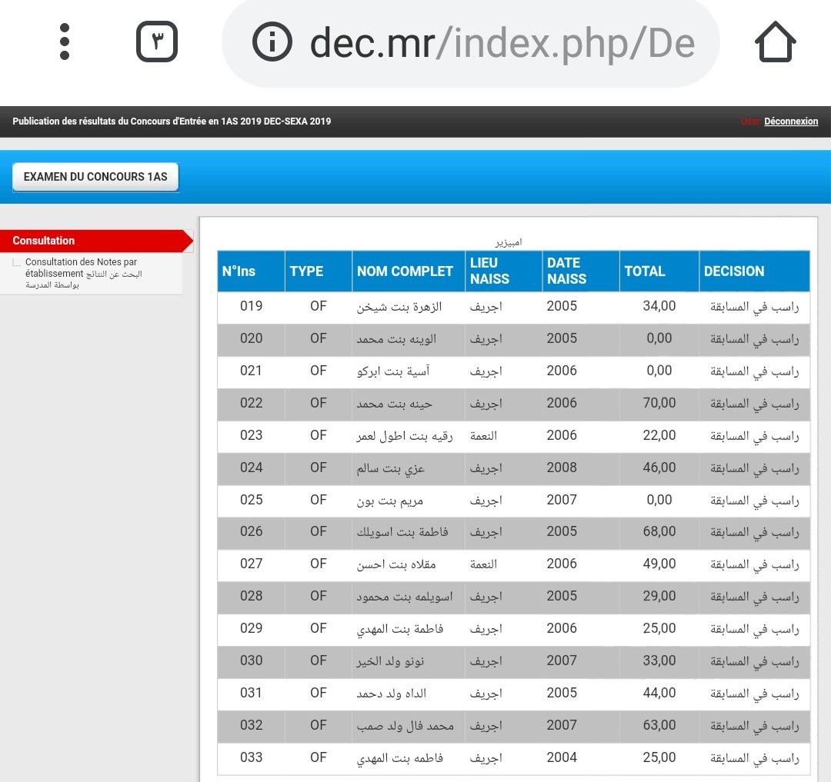Viewport: 831px width, 782px height.
Task: Select inscription number 027
Action: (x=251, y=564)
